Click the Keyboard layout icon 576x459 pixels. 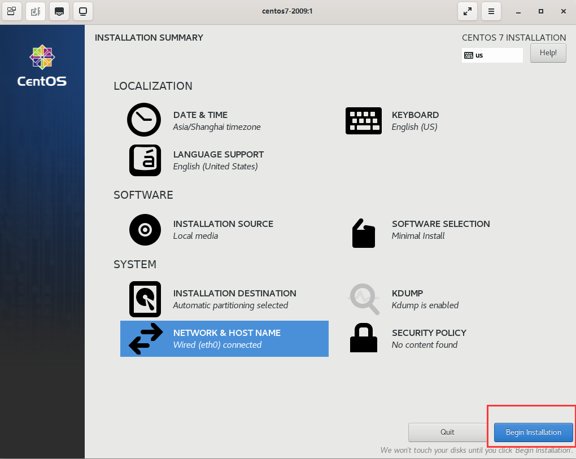[363, 120]
